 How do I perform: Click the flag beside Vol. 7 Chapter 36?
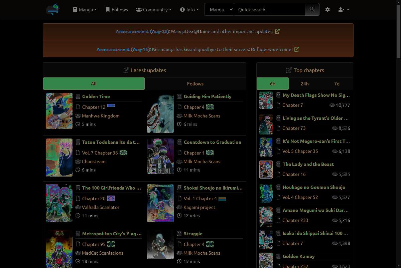coord(123,153)
